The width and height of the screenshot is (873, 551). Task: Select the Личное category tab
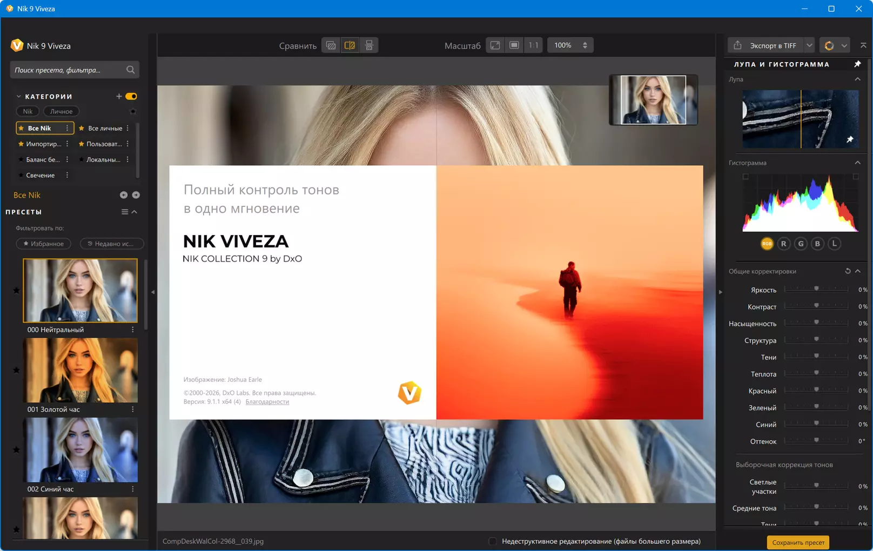coord(61,111)
